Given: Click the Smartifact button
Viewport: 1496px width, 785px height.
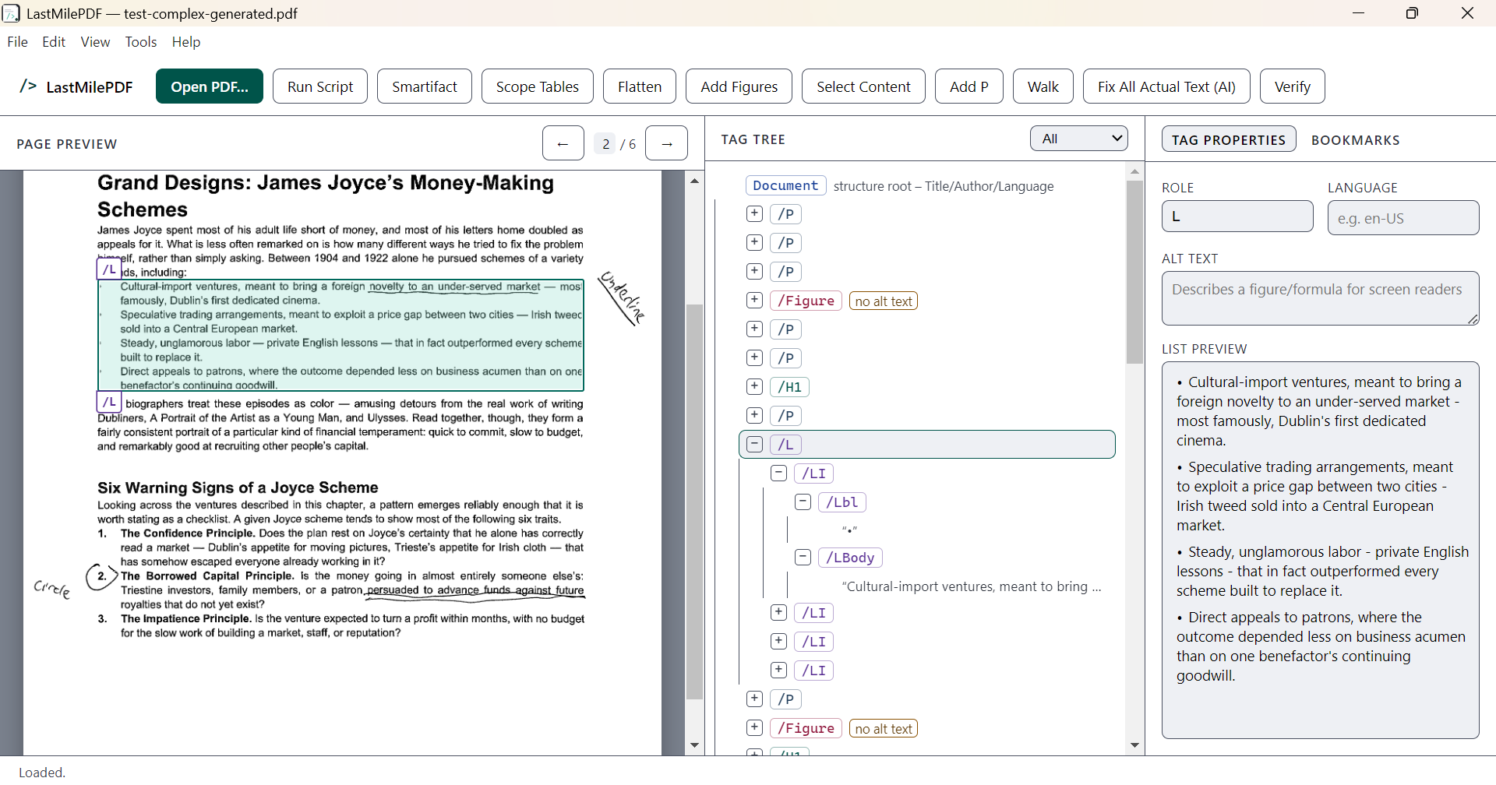Looking at the screenshot, I should click(x=425, y=86).
